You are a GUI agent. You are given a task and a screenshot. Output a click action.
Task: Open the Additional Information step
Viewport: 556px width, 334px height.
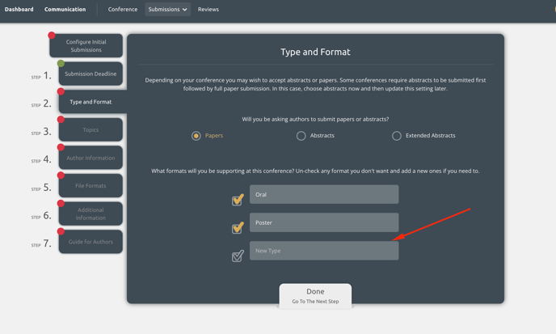point(91,214)
